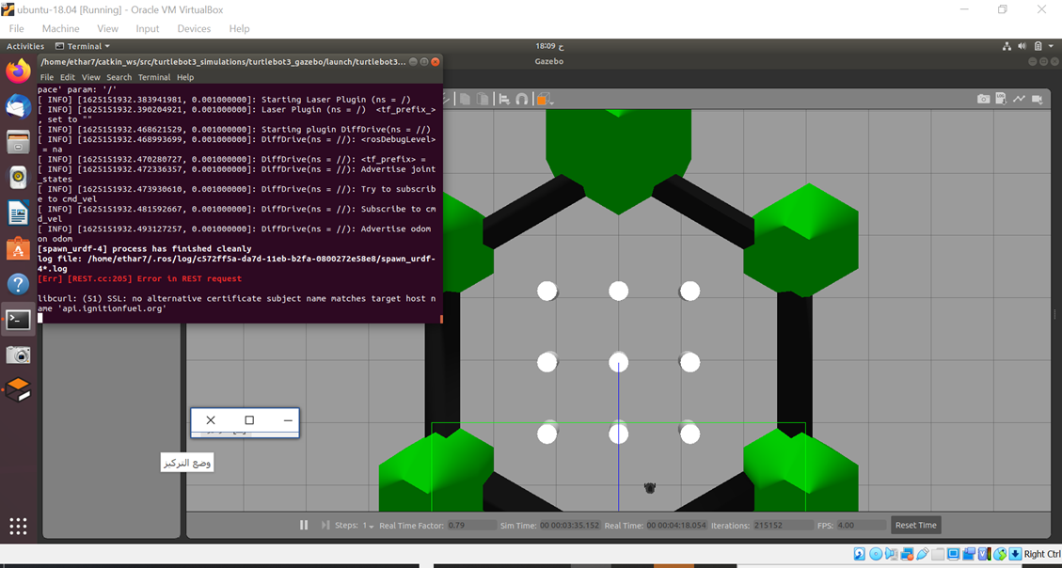This screenshot has width=1062, height=568.
Task: Start video recording with the camcorder icon
Action: pyautogui.click(x=1035, y=97)
